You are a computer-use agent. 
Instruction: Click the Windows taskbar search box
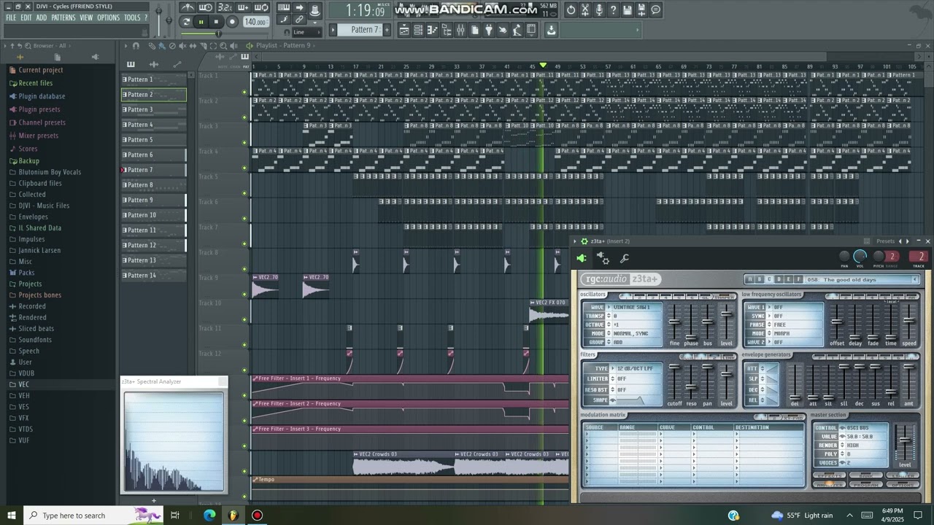(x=93, y=516)
